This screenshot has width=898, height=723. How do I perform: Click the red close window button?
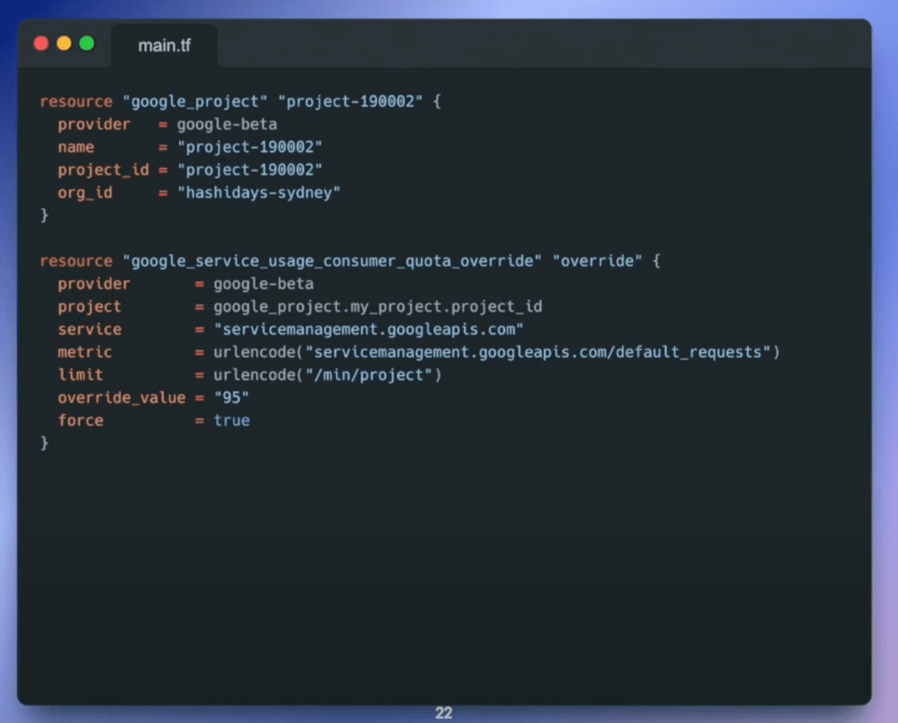point(41,44)
